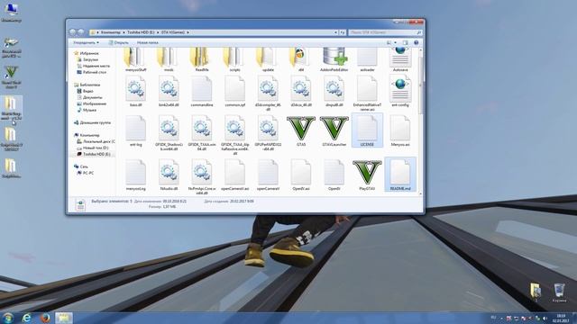The image size is (577, 324).
Task: Select Загрузки in the navigation pane
Action: tap(87, 59)
